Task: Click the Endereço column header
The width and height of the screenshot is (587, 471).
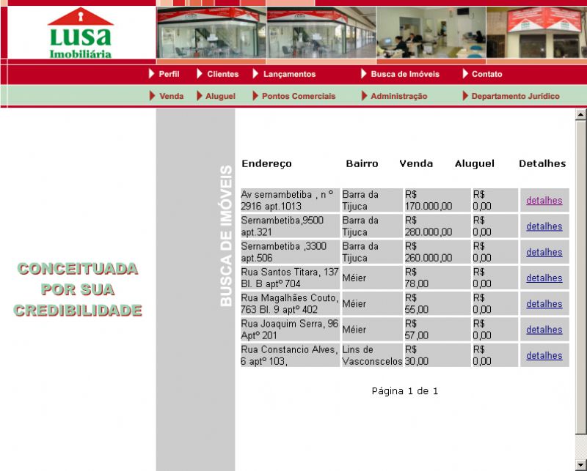Action: pos(266,164)
